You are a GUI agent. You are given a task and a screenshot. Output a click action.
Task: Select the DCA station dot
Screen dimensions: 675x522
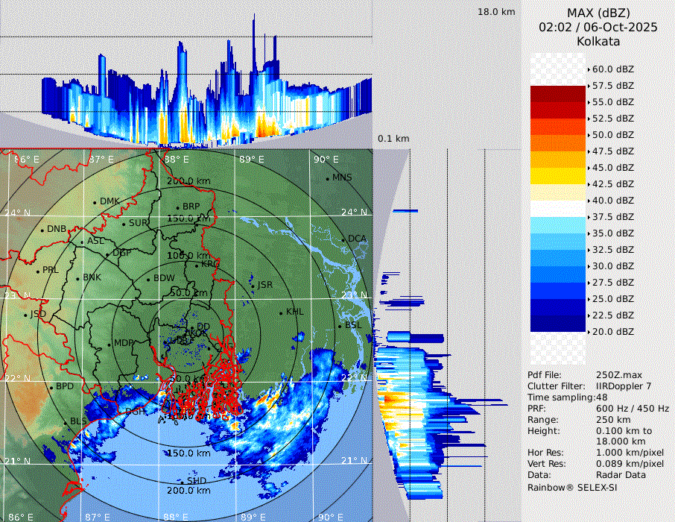[344, 239]
